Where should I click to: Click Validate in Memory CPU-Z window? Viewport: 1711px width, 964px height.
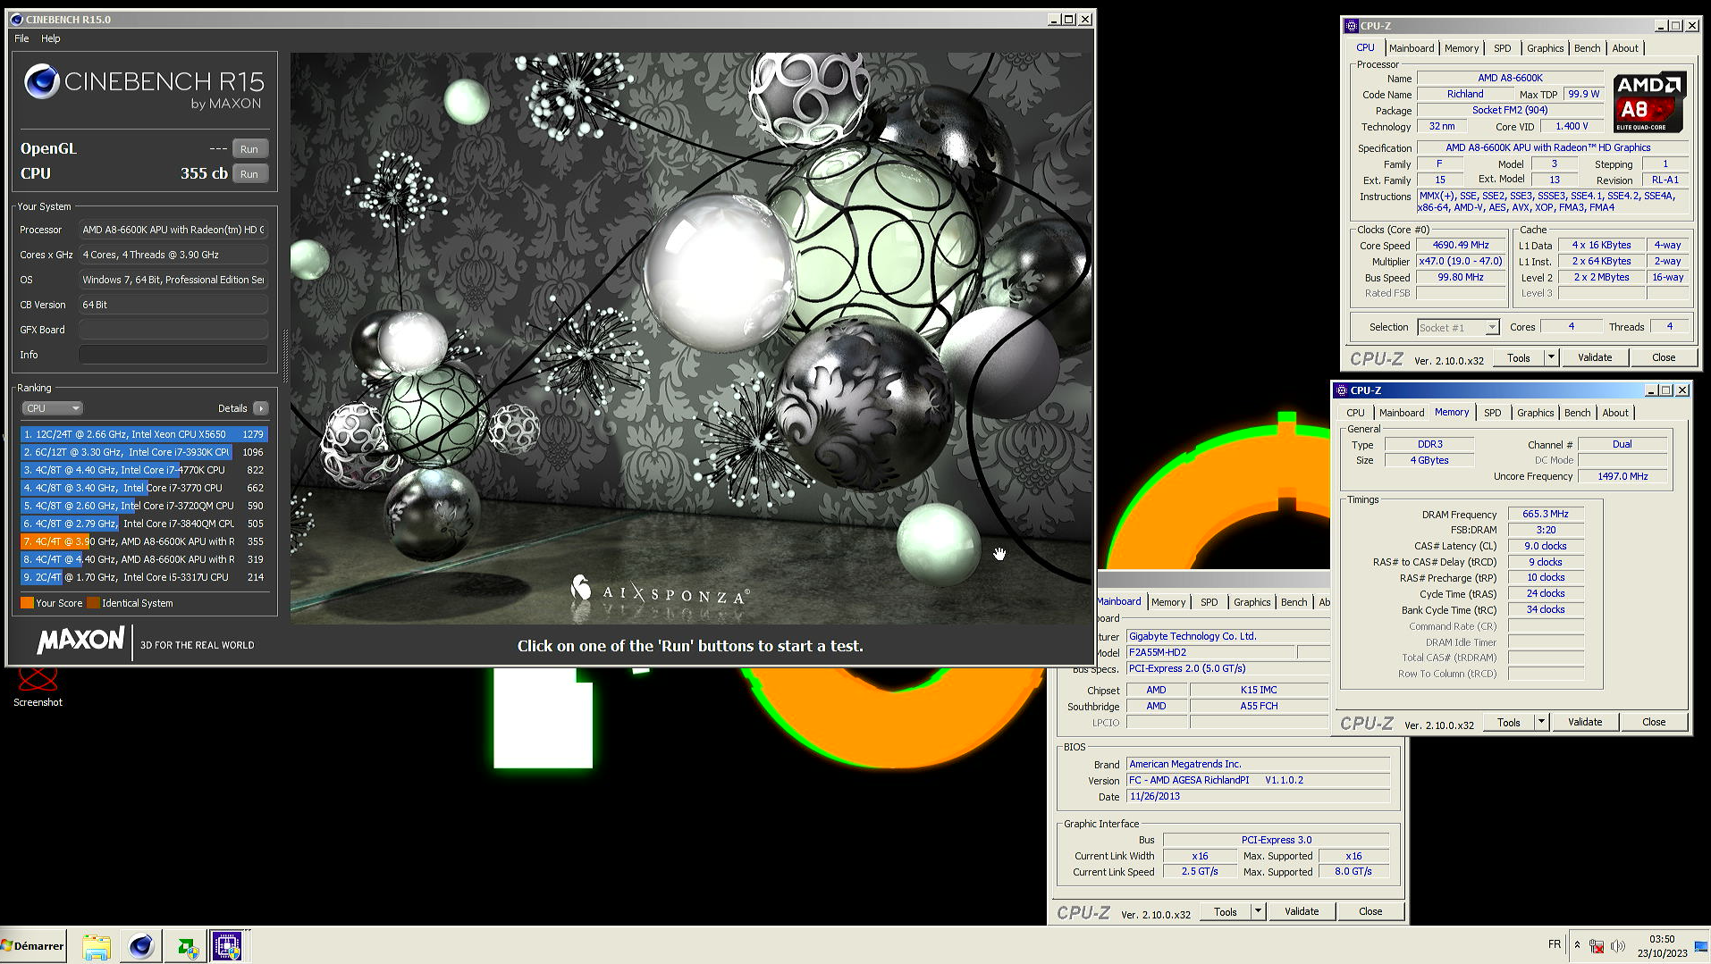tap(1585, 722)
